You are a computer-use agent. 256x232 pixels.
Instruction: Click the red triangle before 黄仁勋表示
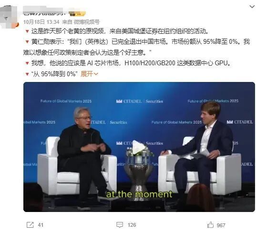point(27,42)
